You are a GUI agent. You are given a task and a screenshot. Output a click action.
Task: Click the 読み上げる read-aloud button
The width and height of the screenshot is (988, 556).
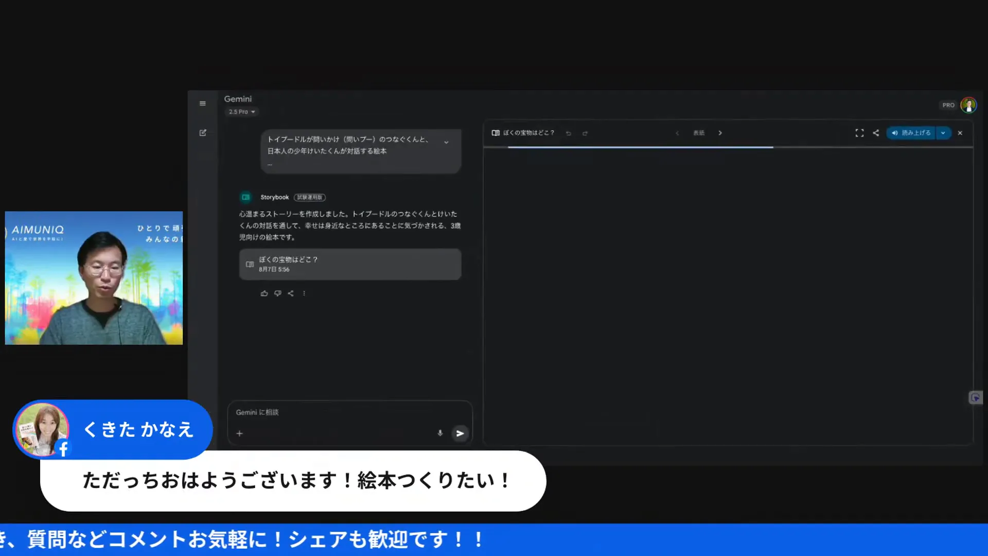[x=911, y=133]
